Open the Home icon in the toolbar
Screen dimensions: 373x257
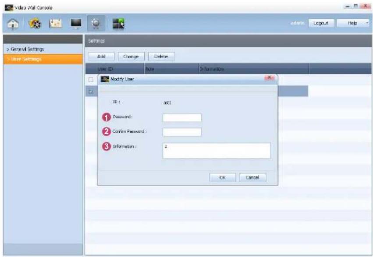[13, 24]
